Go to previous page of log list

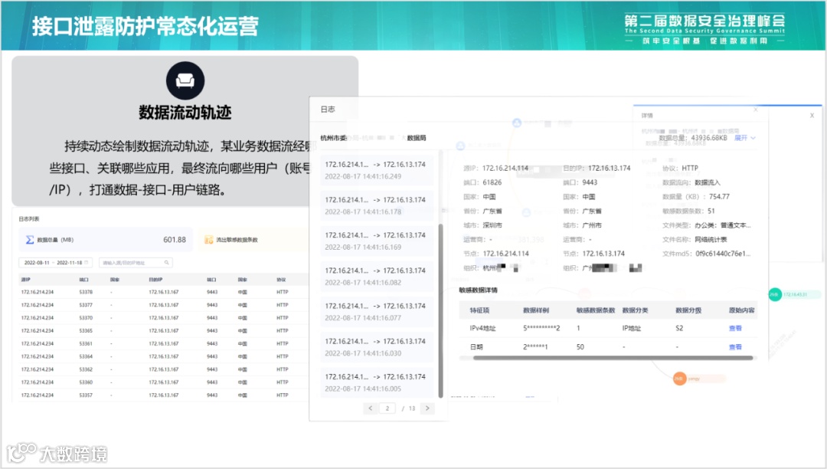pos(371,408)
